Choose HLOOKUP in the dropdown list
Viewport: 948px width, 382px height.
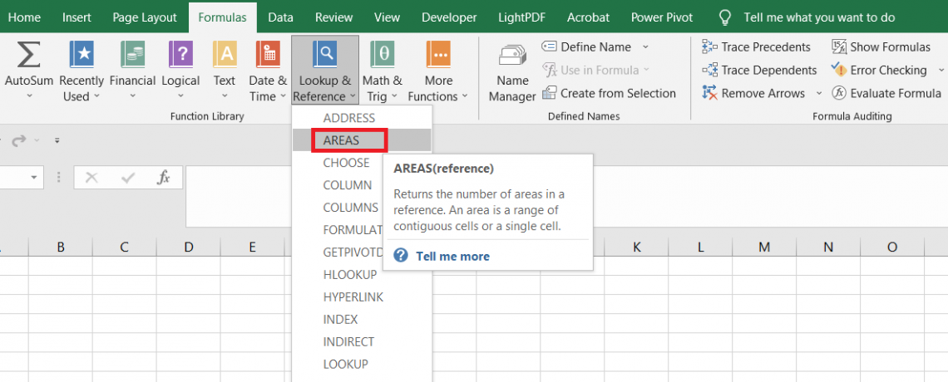click(x=349, y=275)
